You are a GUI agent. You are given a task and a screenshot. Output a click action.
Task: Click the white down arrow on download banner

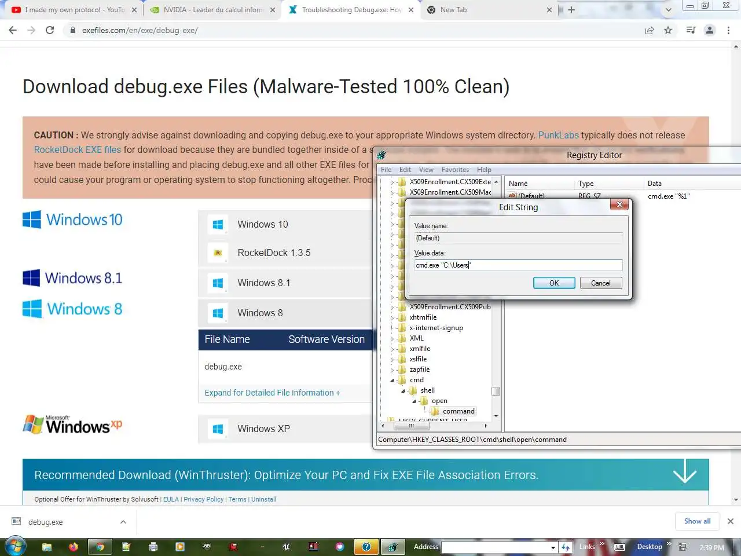[x=685, y=471]
